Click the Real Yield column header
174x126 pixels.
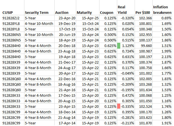122,10
